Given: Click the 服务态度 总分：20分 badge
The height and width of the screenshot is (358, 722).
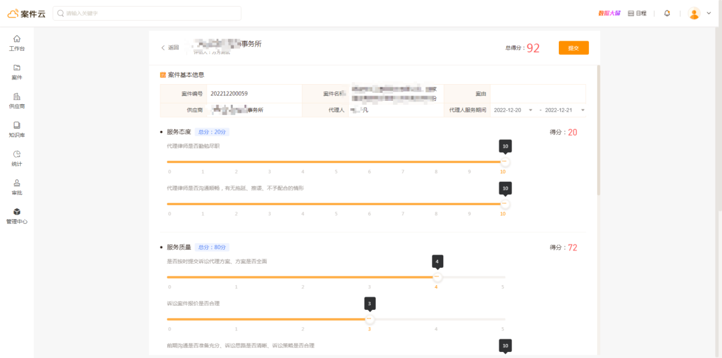Looking at the screenshot, I should [x=212, y=132].
